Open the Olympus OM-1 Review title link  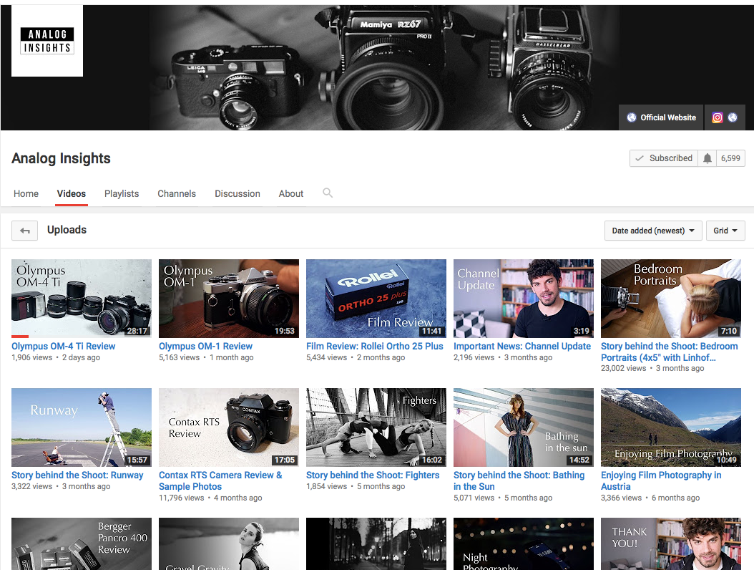(x=205, y=346)
